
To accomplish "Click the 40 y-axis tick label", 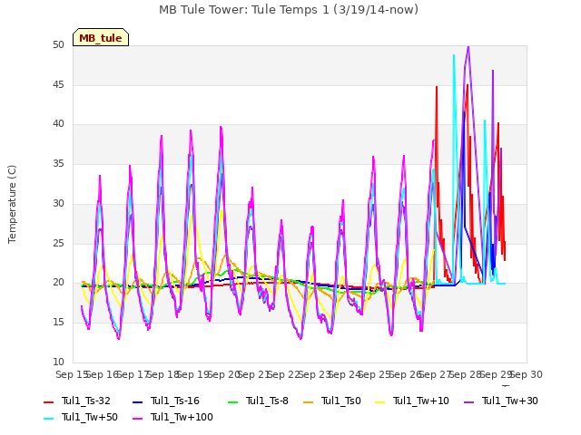I will pyautogui.click(x=58, y=124).
